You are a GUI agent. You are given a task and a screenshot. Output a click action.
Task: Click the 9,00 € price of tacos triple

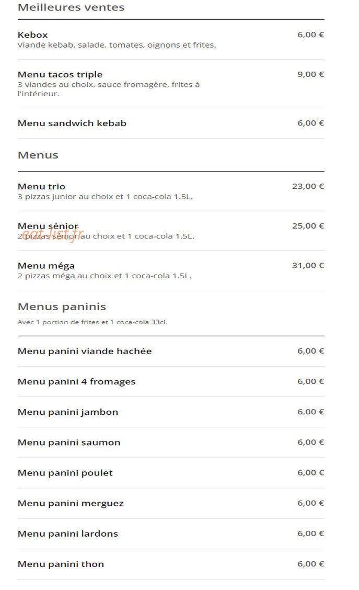tap(310, 74)
